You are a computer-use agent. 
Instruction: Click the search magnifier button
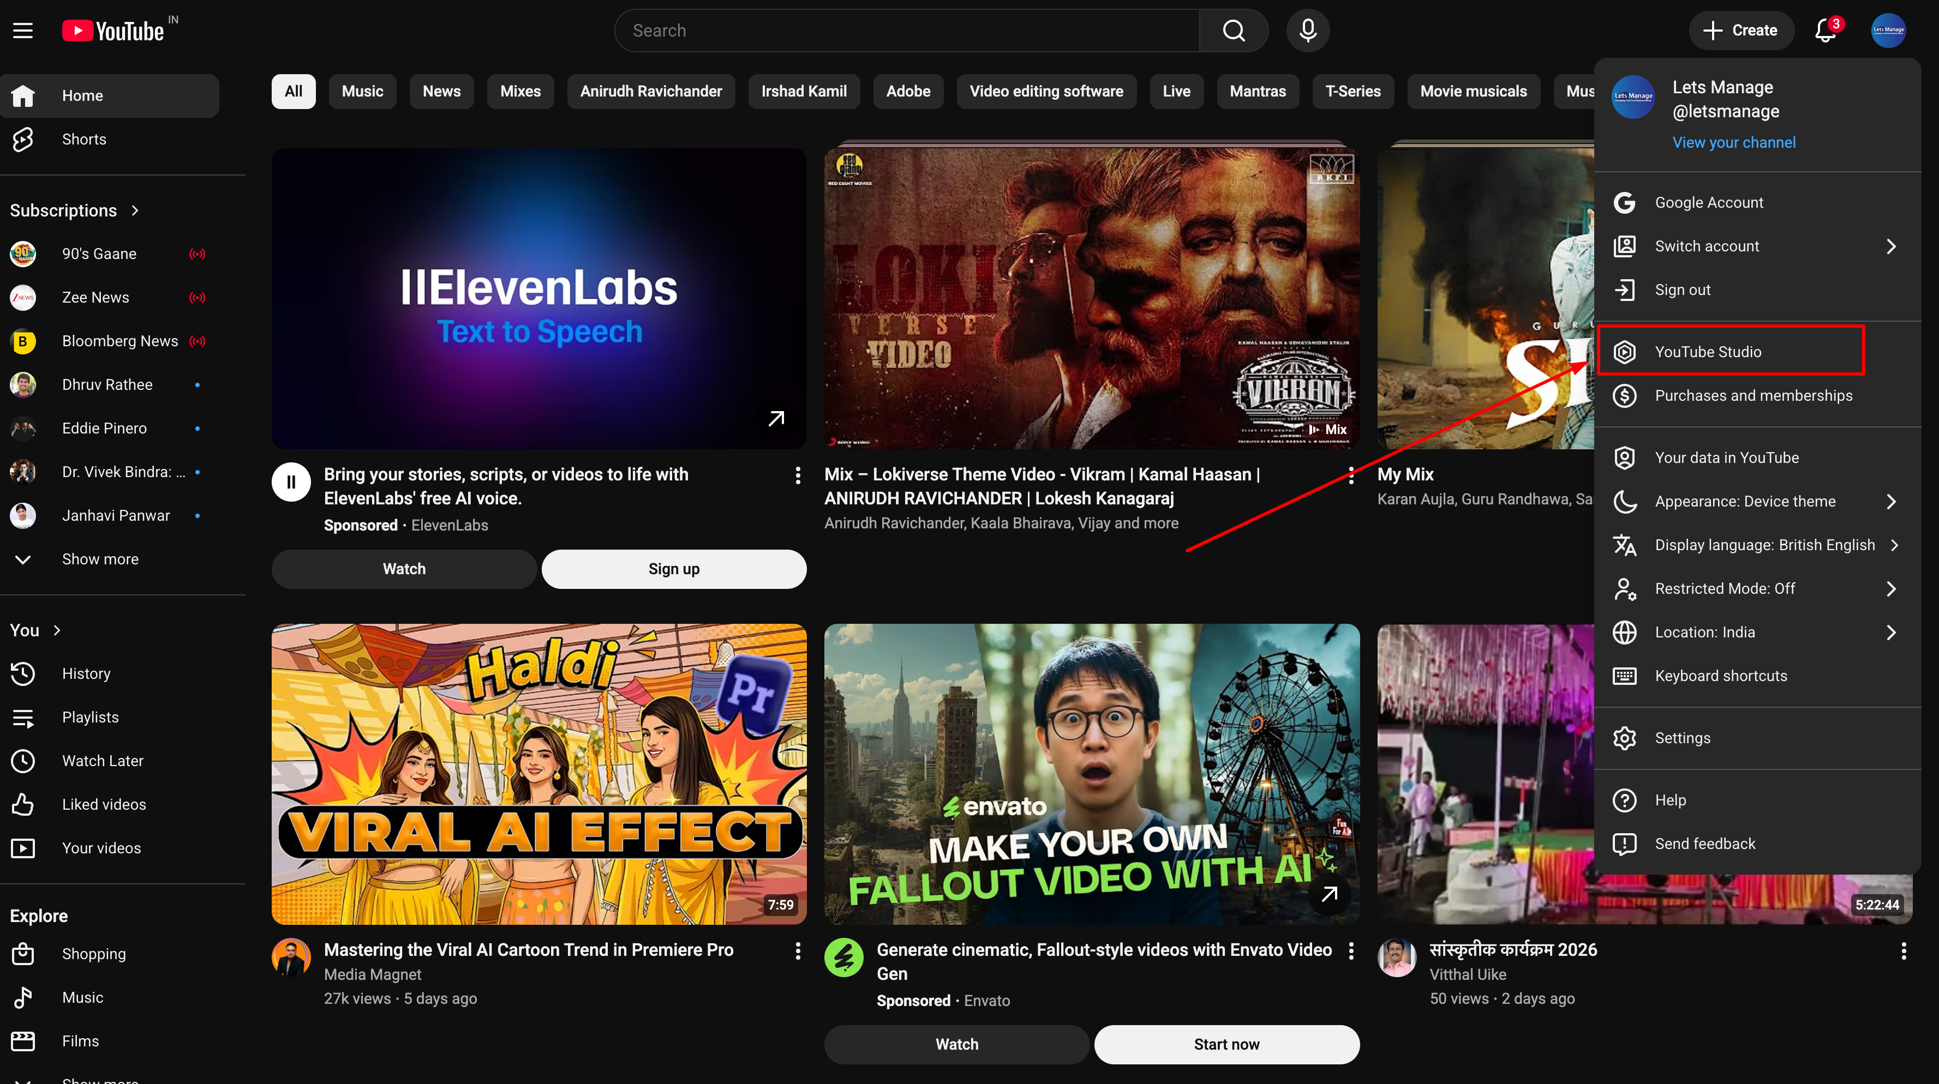(1233, 31)
